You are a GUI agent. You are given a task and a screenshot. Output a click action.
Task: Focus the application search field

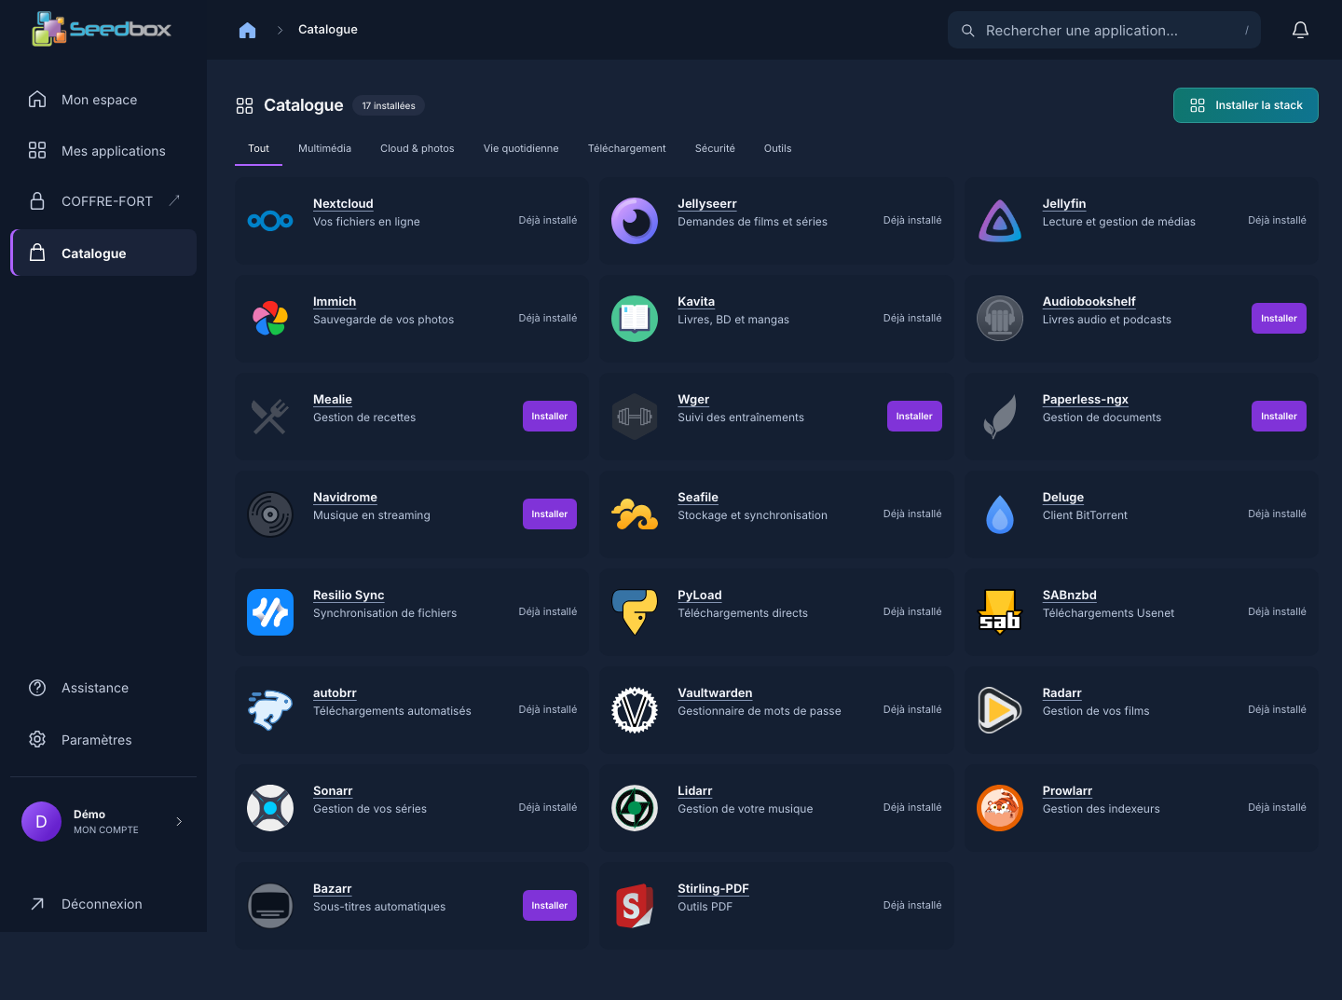pos(1103,30)
